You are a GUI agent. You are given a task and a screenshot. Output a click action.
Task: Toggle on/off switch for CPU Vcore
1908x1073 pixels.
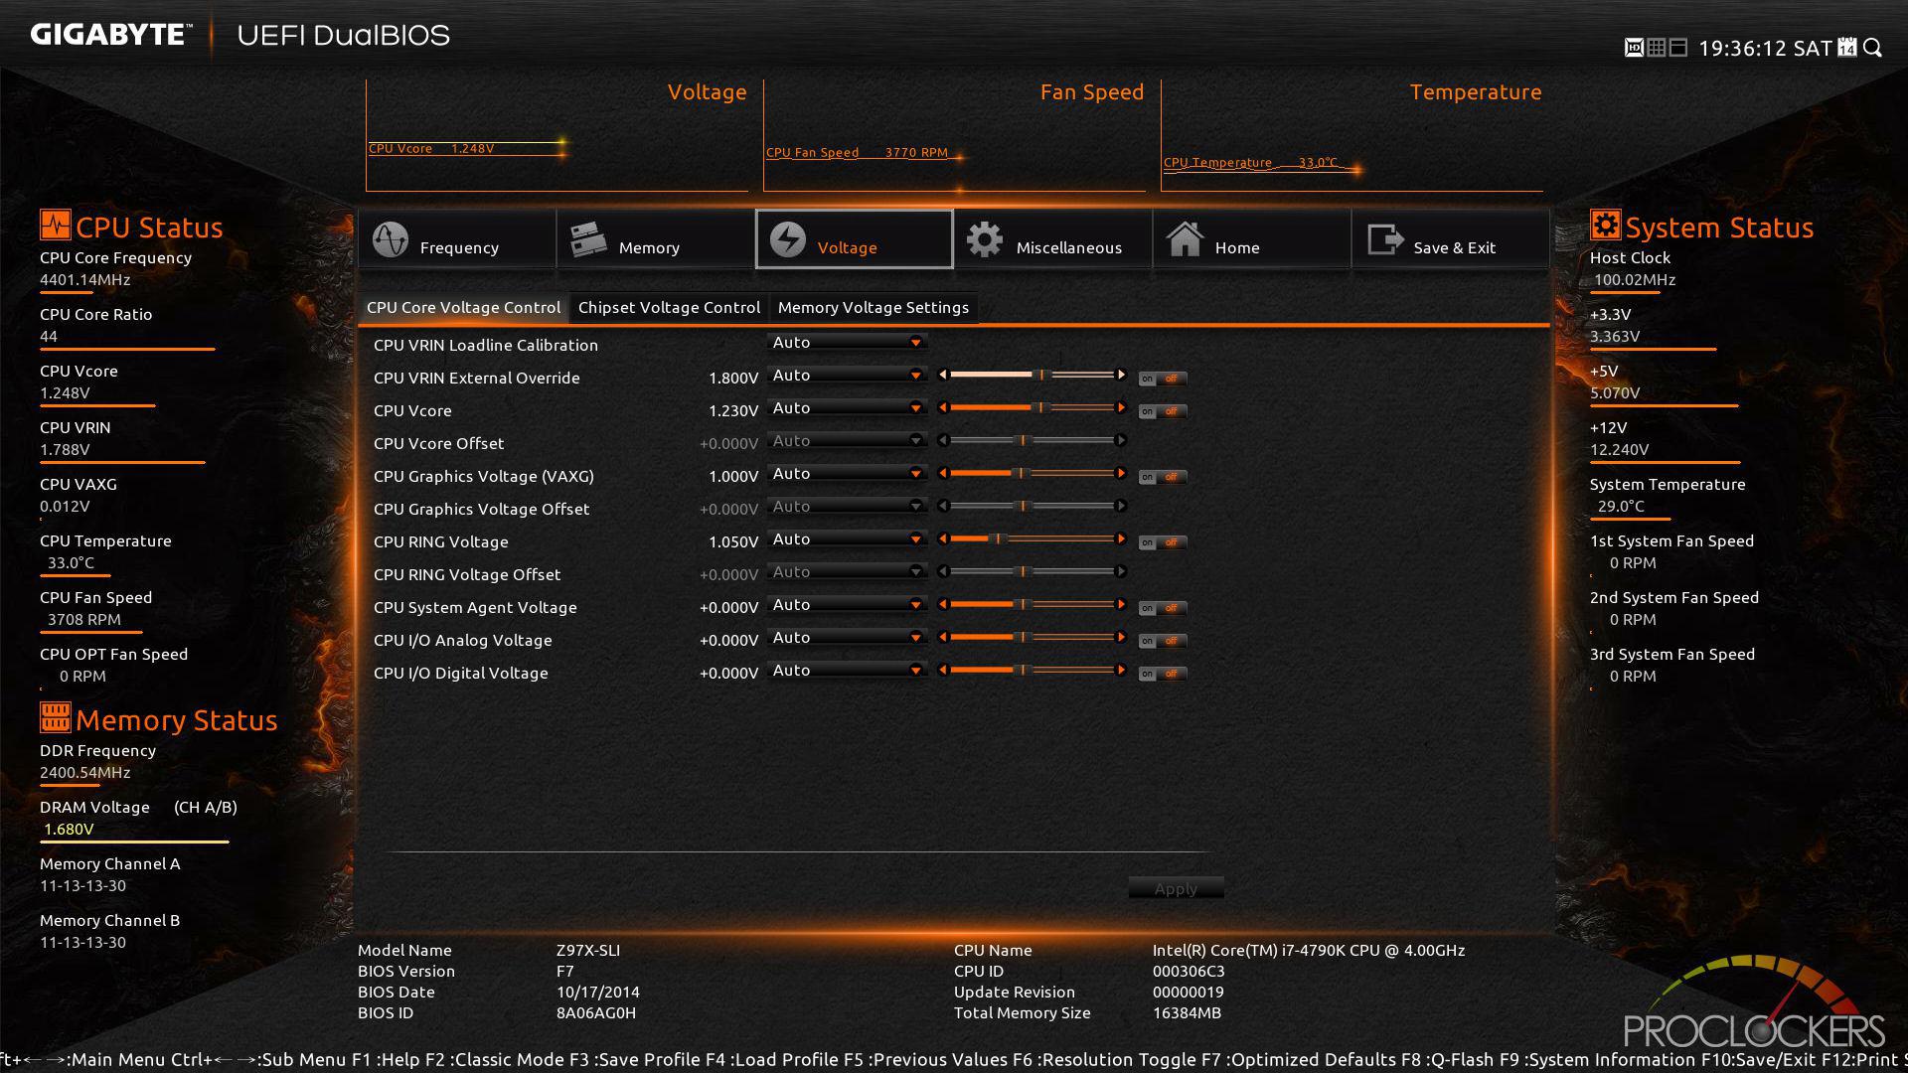(1162, 411)
